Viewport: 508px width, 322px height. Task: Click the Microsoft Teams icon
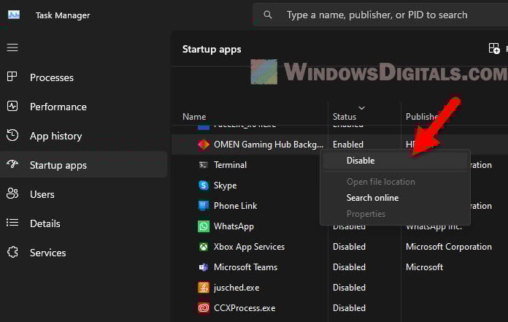tap(204, 267)
